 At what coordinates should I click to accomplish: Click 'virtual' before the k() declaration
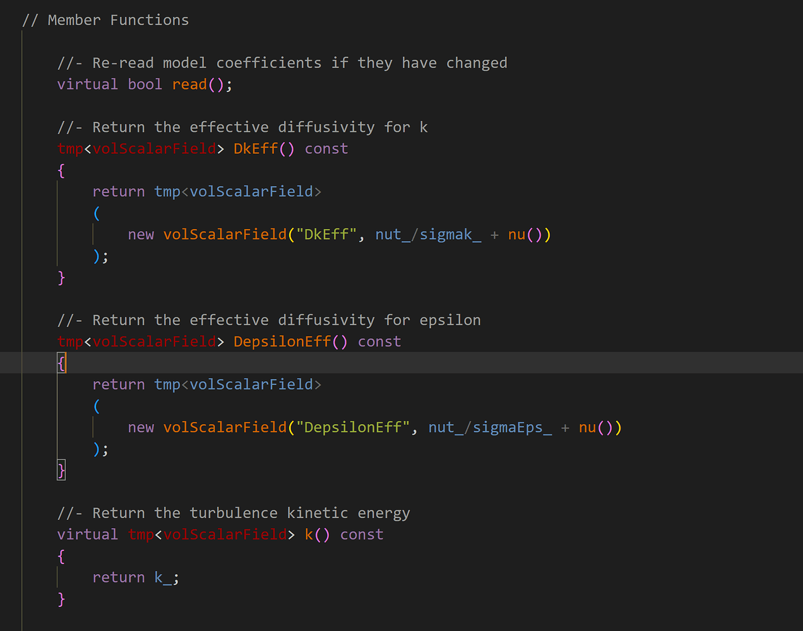(88, 535)
